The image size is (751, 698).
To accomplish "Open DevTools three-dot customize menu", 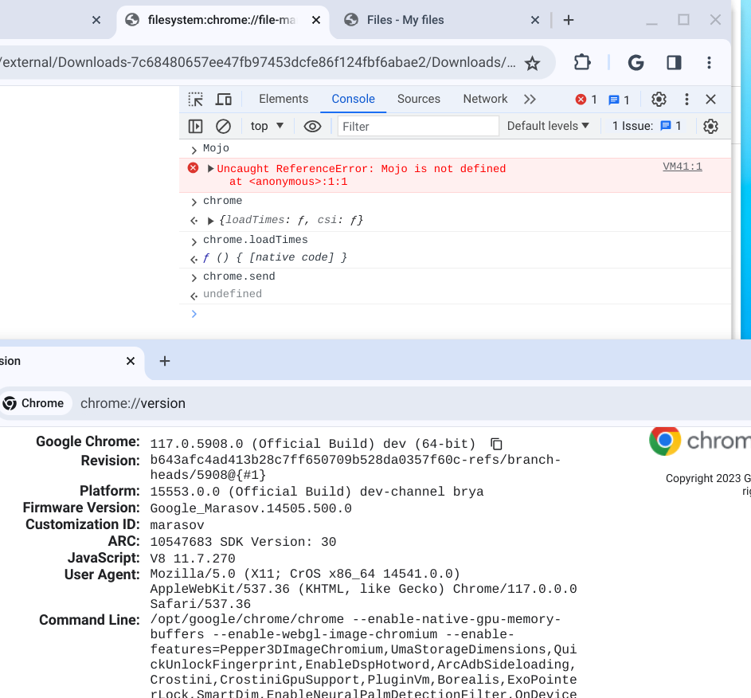I will pos(686,100).
